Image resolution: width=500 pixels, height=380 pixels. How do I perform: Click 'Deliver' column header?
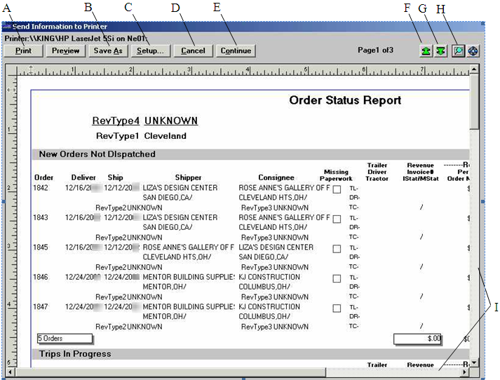[83, 177]
